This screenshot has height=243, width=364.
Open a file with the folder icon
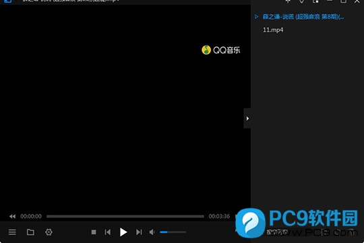[x=30, y=232]
